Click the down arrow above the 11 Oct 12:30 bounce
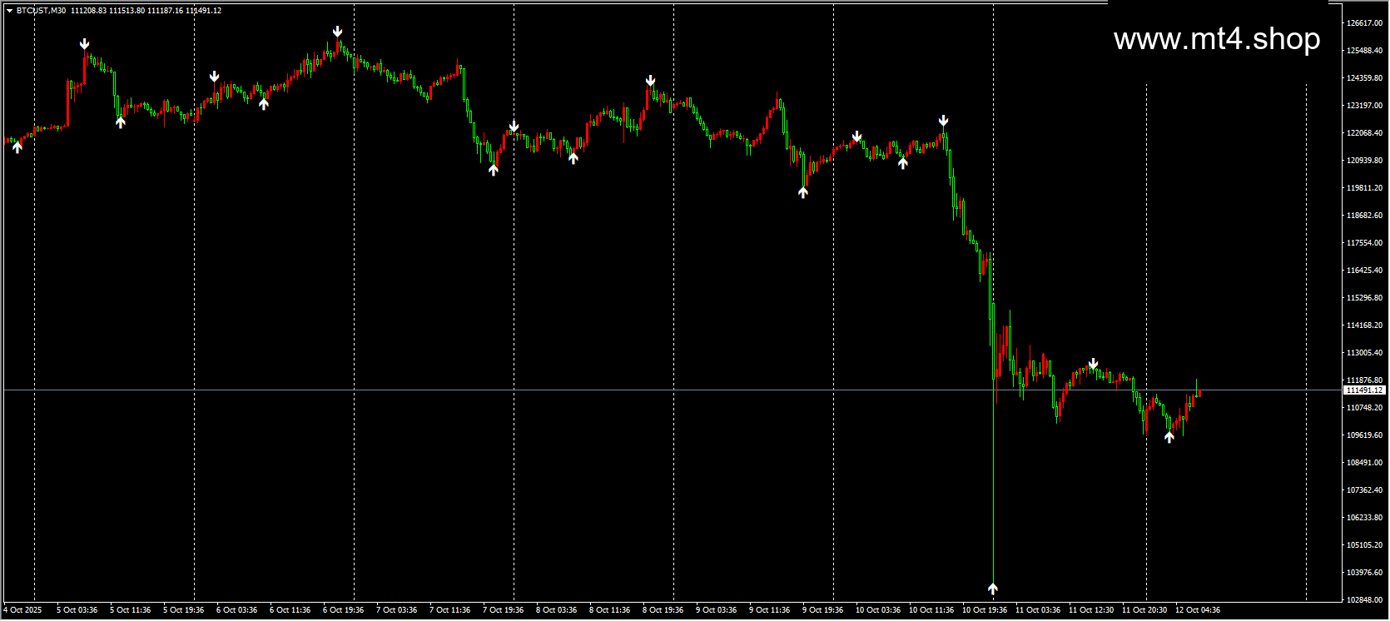Image resolution: width=1390 pixels, height=621 pixels. (x=1094, y=364)
